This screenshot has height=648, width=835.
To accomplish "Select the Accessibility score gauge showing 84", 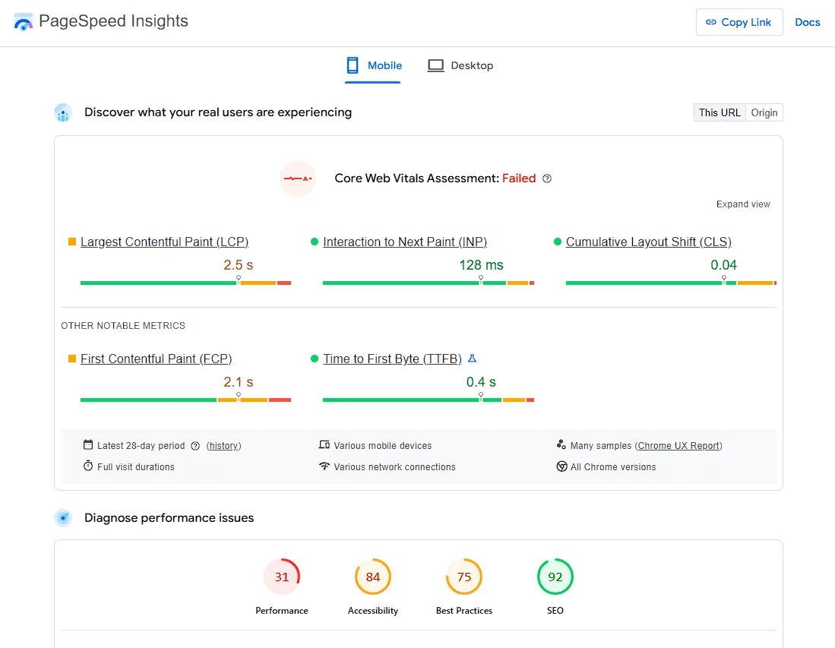I will pos(372,576).
